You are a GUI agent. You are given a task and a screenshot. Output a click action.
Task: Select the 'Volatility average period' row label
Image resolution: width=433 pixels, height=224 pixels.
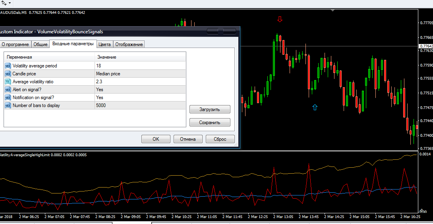coord(35,66)
